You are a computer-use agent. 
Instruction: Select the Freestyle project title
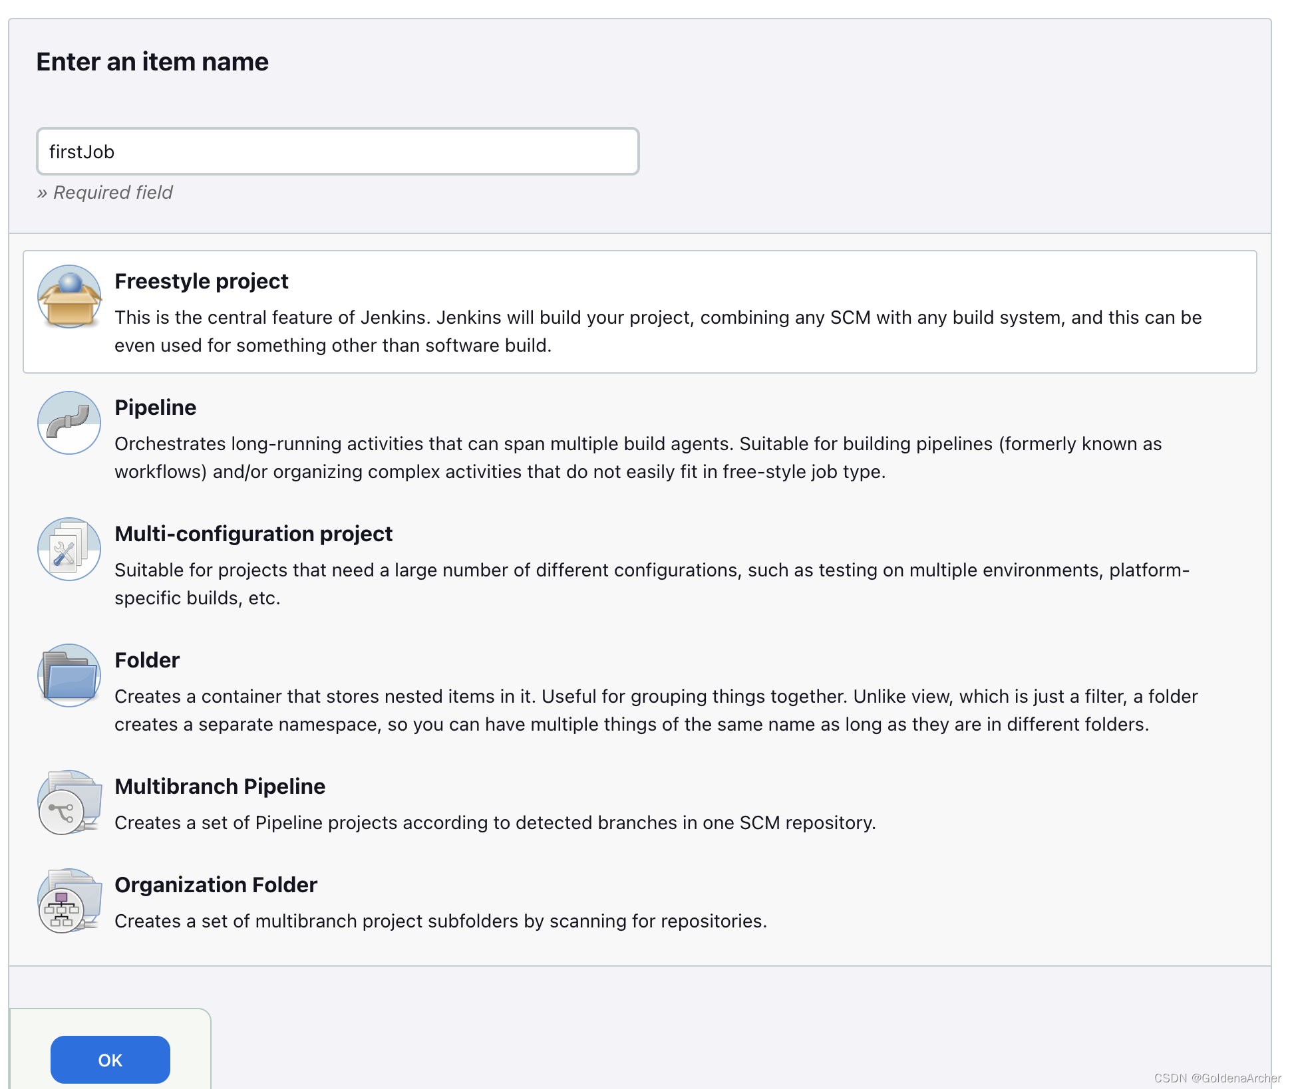click(202, 281)
